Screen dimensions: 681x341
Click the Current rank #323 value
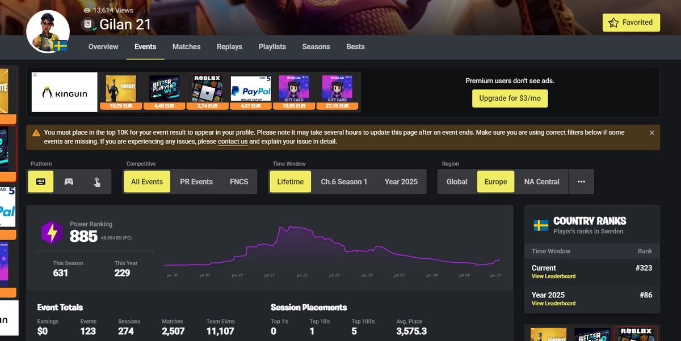[x=644, y=268]
